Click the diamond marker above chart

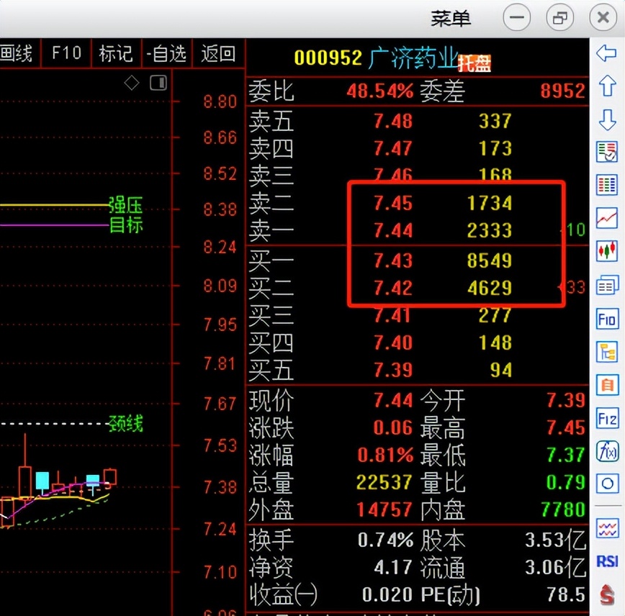[x=132, y=83]
